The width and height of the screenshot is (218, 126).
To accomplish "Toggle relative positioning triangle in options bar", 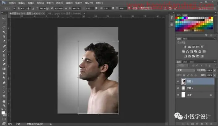I will pos(33,8).
